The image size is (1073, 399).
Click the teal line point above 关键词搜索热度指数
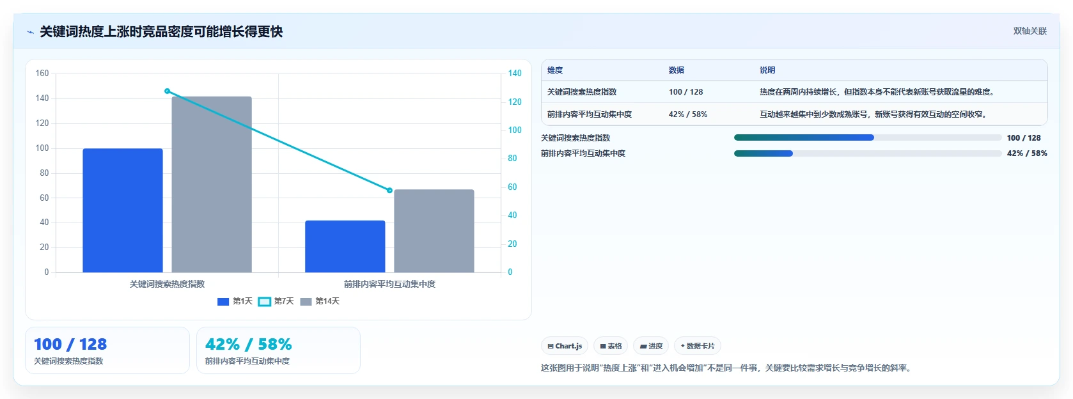168,91
